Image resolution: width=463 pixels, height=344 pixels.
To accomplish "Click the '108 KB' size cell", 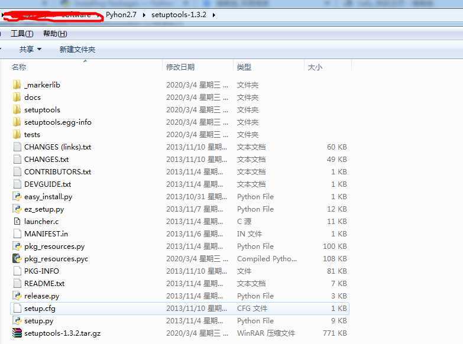I will [335, 259].
